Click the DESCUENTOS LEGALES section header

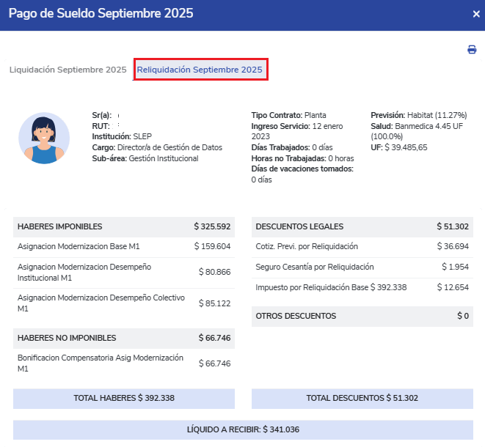(362, 226)
